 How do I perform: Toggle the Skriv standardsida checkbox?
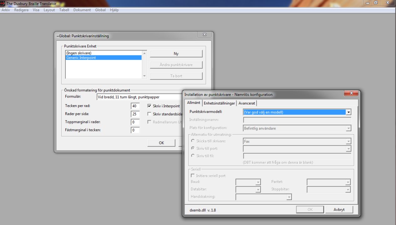(149, 114)
